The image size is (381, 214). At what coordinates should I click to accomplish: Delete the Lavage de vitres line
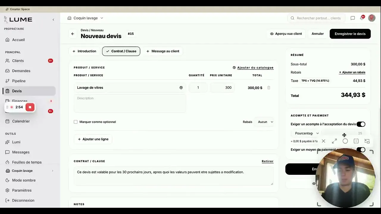click(x=269, y=88)
